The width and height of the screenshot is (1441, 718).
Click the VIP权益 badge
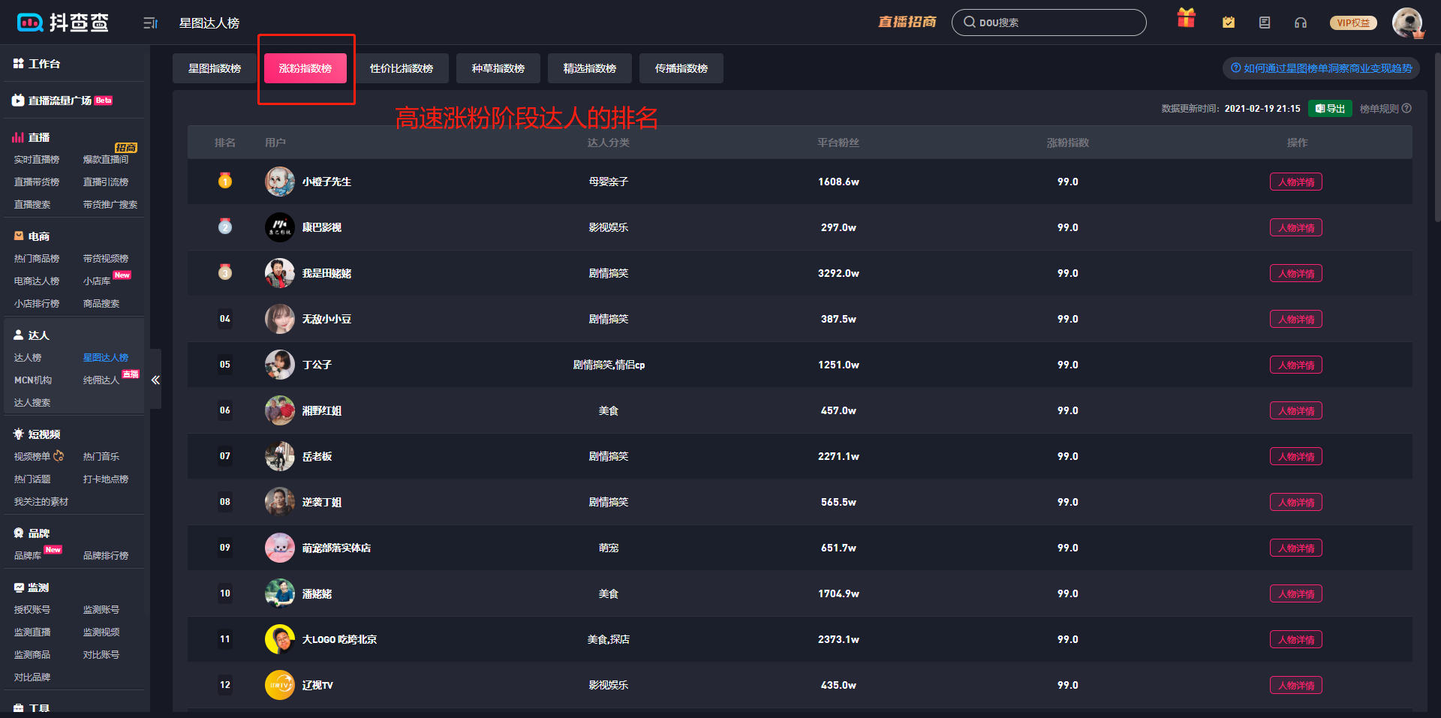coord(1353,23)
